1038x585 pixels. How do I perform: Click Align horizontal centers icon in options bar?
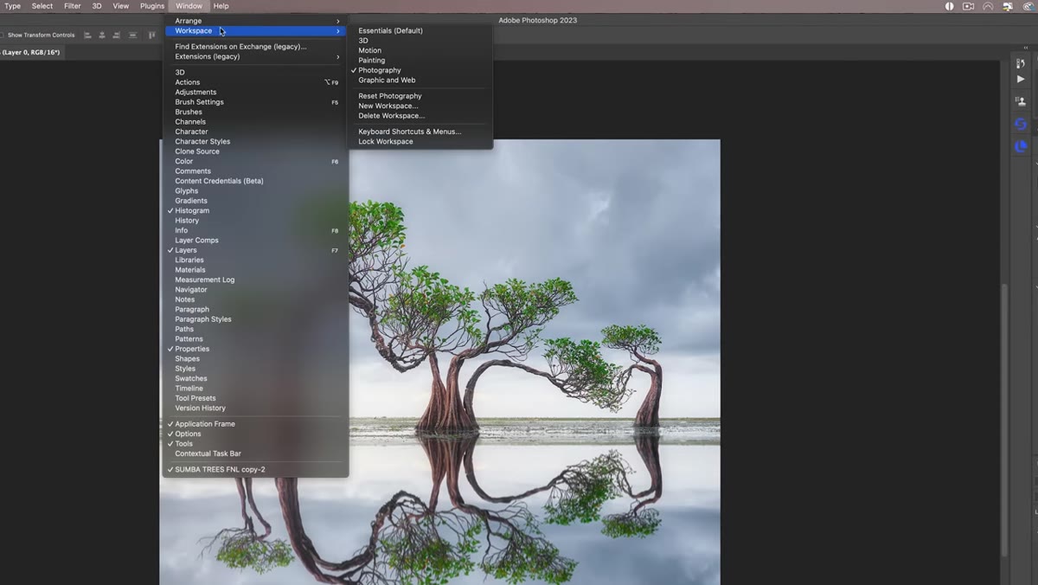coord(102,35)
